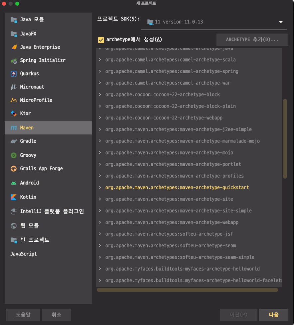Click the horizontal scrollbar under archetype list
This screenshot has height=325, width=294.
(187, 290)
